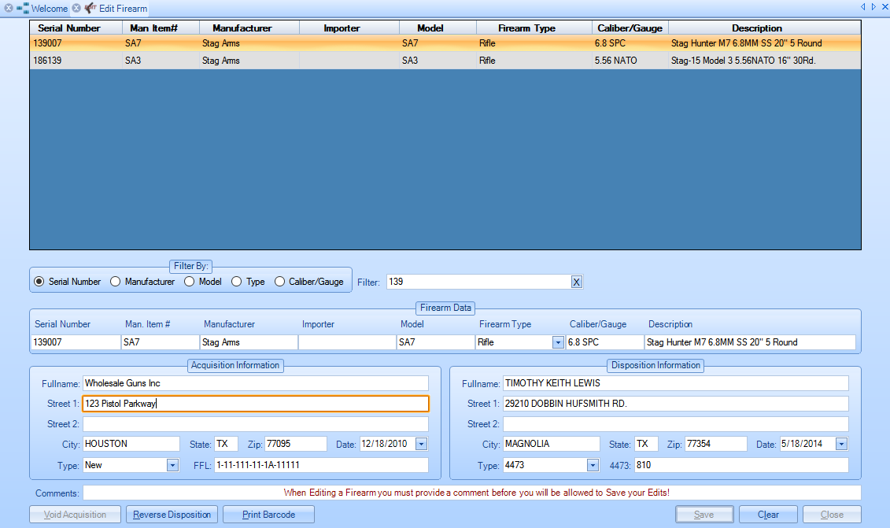Click the disposition Fullname field
This screenshot has height=528, width=890.
(x=675, y=383)
